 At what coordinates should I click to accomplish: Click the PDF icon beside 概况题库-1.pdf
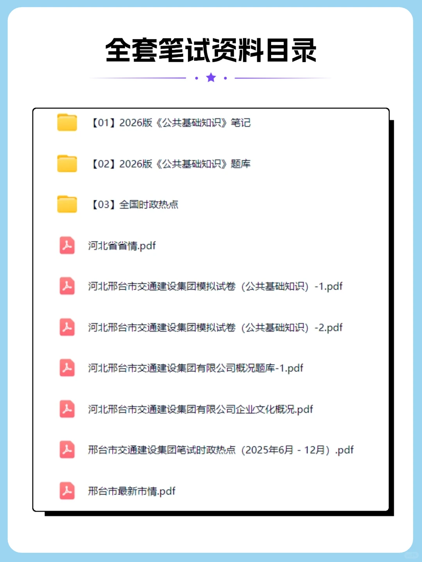coord(67,368)
